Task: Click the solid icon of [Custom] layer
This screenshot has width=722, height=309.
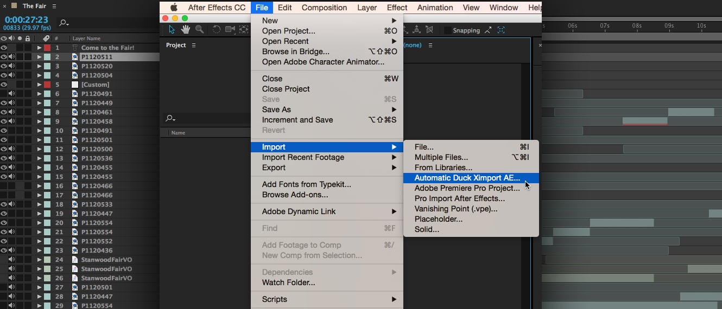Action: pyautogui.click(x=75, y=85)
